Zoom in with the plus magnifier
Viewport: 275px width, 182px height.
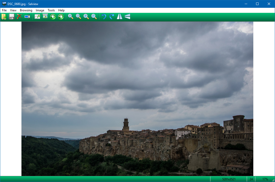coord(86,17)
